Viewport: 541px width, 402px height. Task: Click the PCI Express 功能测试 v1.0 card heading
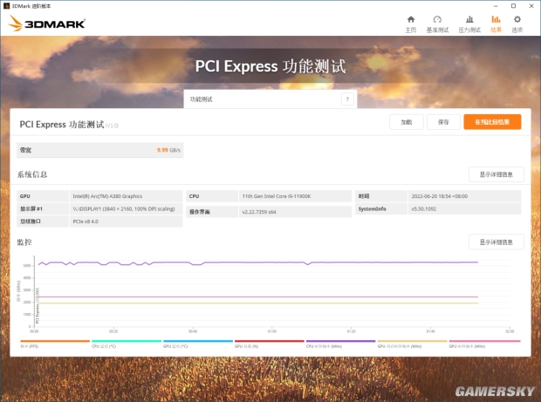pos(69,125)
